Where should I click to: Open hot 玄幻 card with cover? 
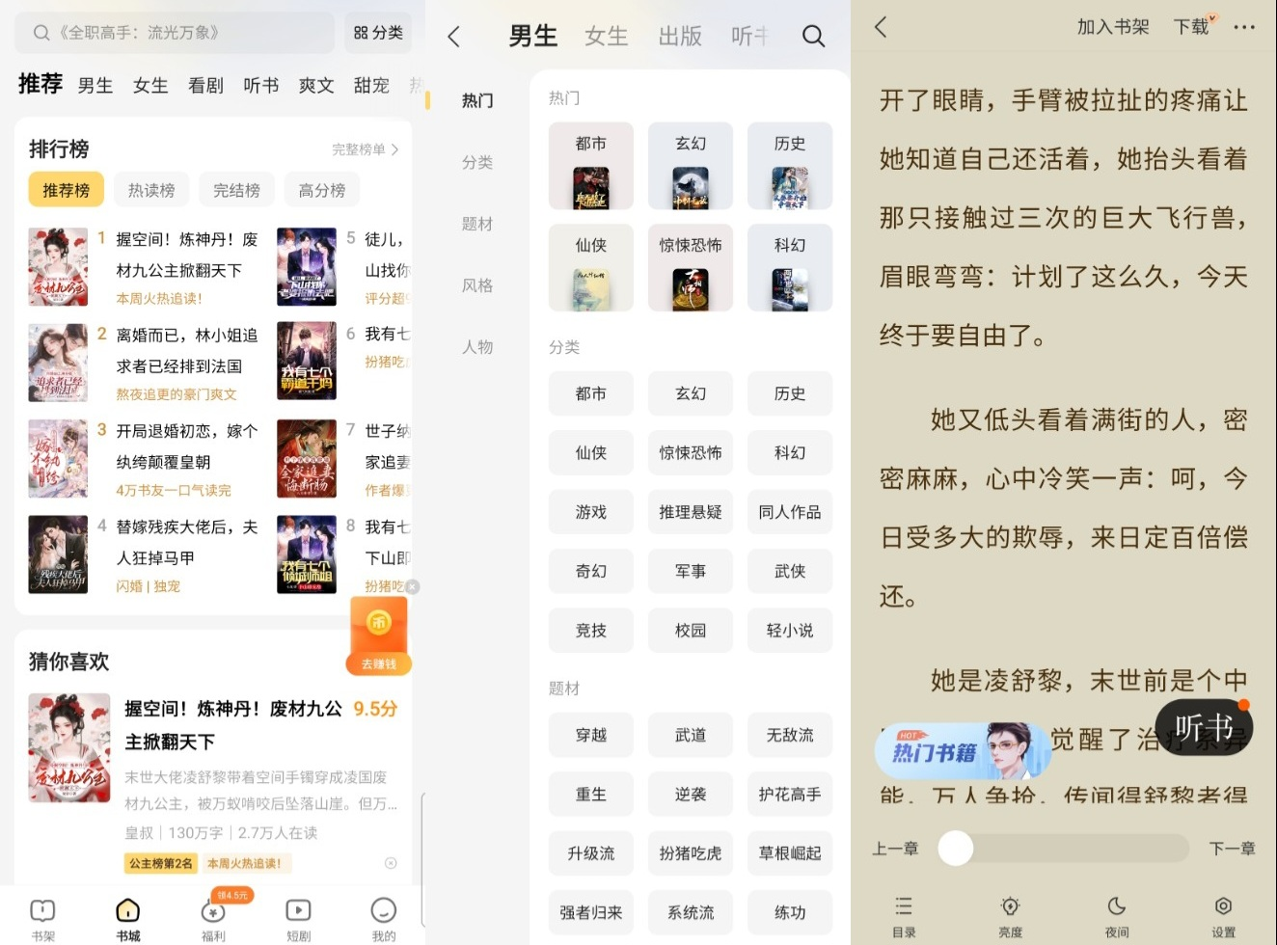point(691,166)
